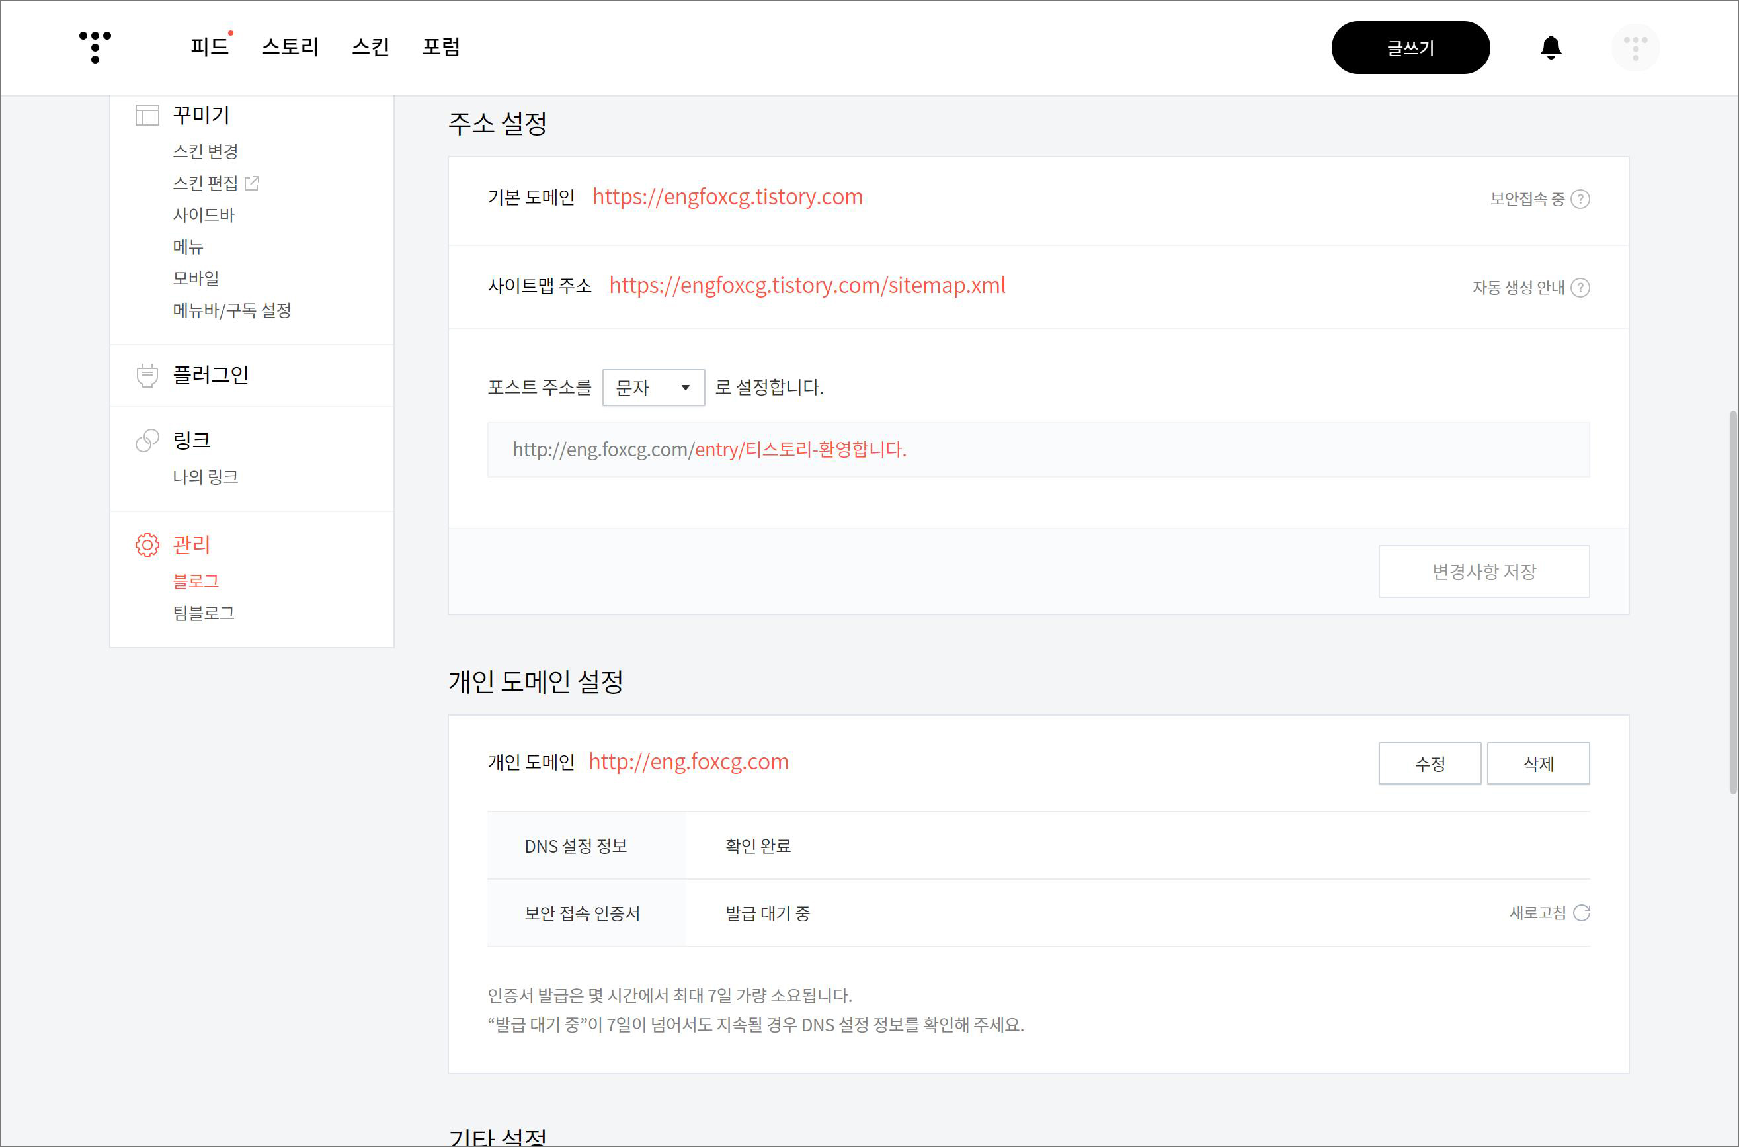Image resolution: width=1739 pixels, height=1147 pixels.
Task: Open the notifications bell
Action: 1551,48
